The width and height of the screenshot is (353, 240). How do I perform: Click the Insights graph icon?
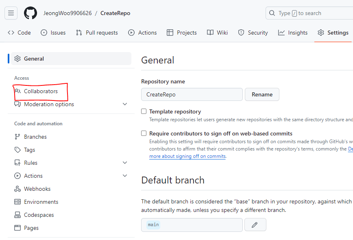281,33
